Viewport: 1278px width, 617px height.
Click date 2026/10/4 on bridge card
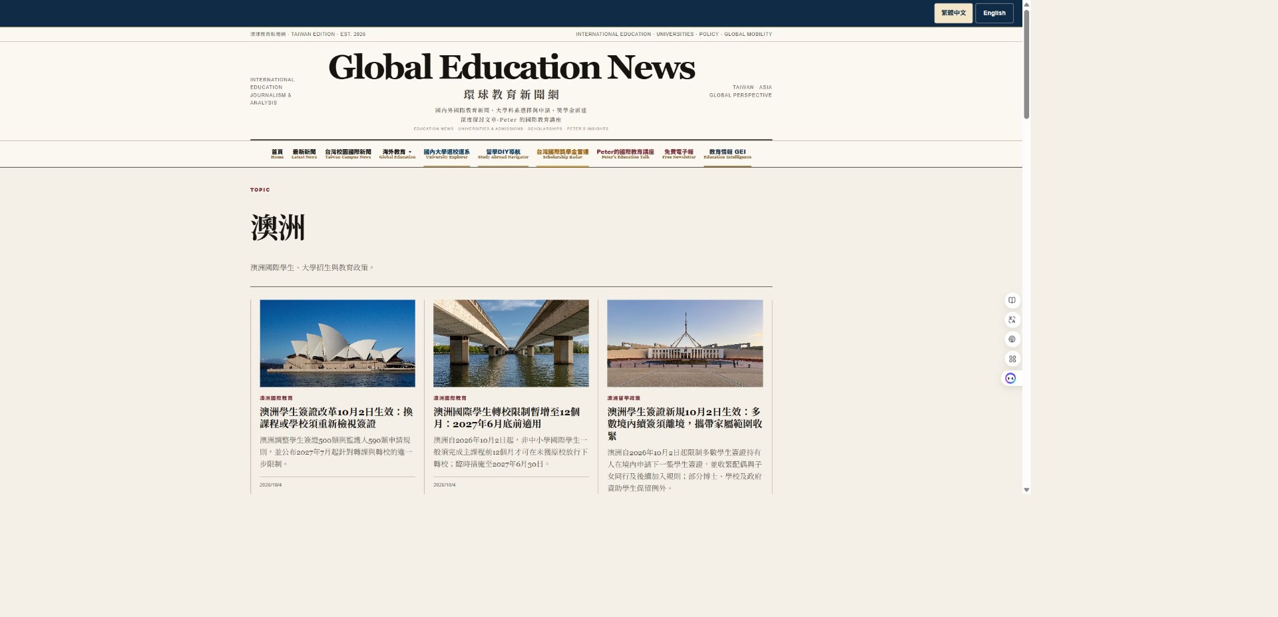(x=444, y=485)
